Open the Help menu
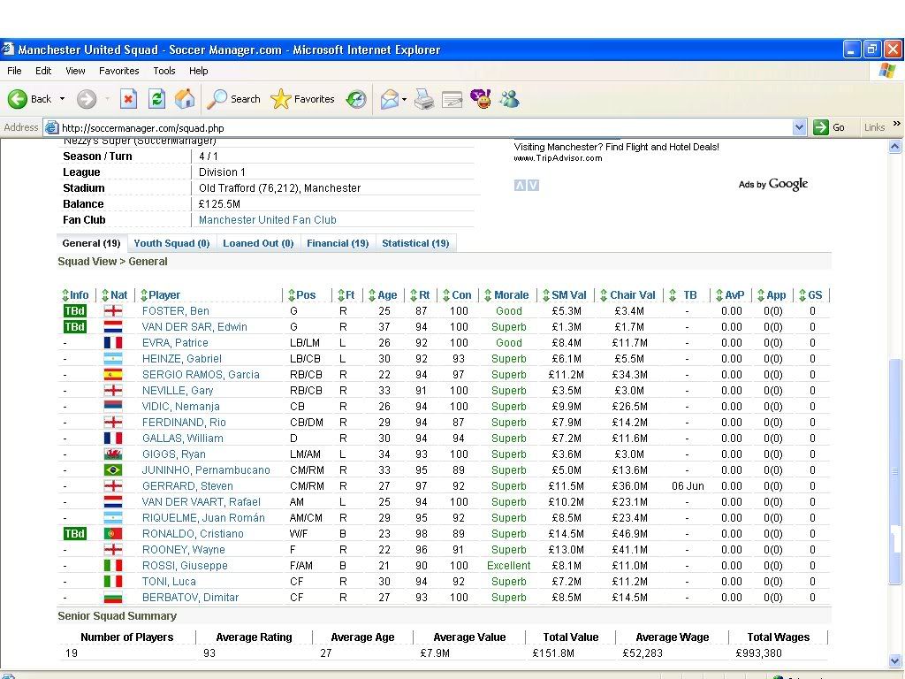 point(199,71)
